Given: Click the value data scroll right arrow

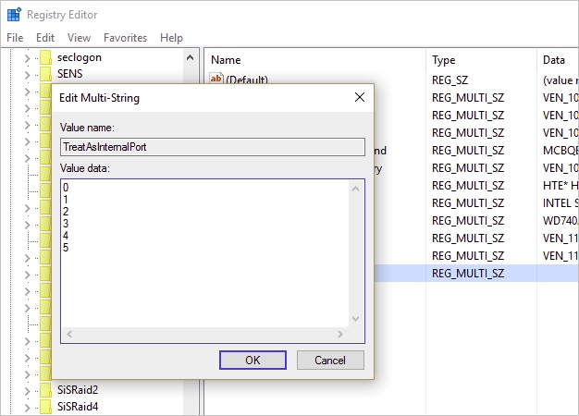Looking at the screenshot, I should [x=340, y=334].
